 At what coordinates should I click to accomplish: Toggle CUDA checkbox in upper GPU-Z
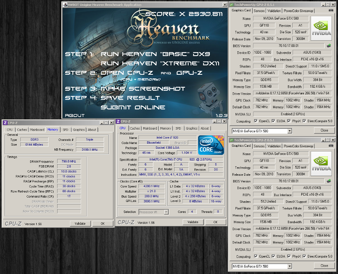(x=273, y=121)
